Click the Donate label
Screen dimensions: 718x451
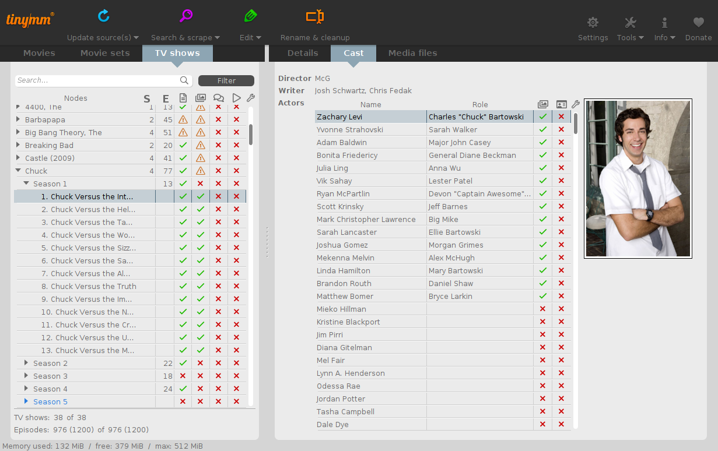click(x=699, y=37)
